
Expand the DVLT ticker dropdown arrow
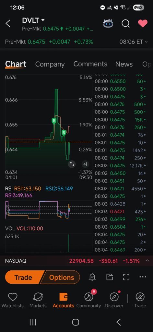[x=43, y=20]
